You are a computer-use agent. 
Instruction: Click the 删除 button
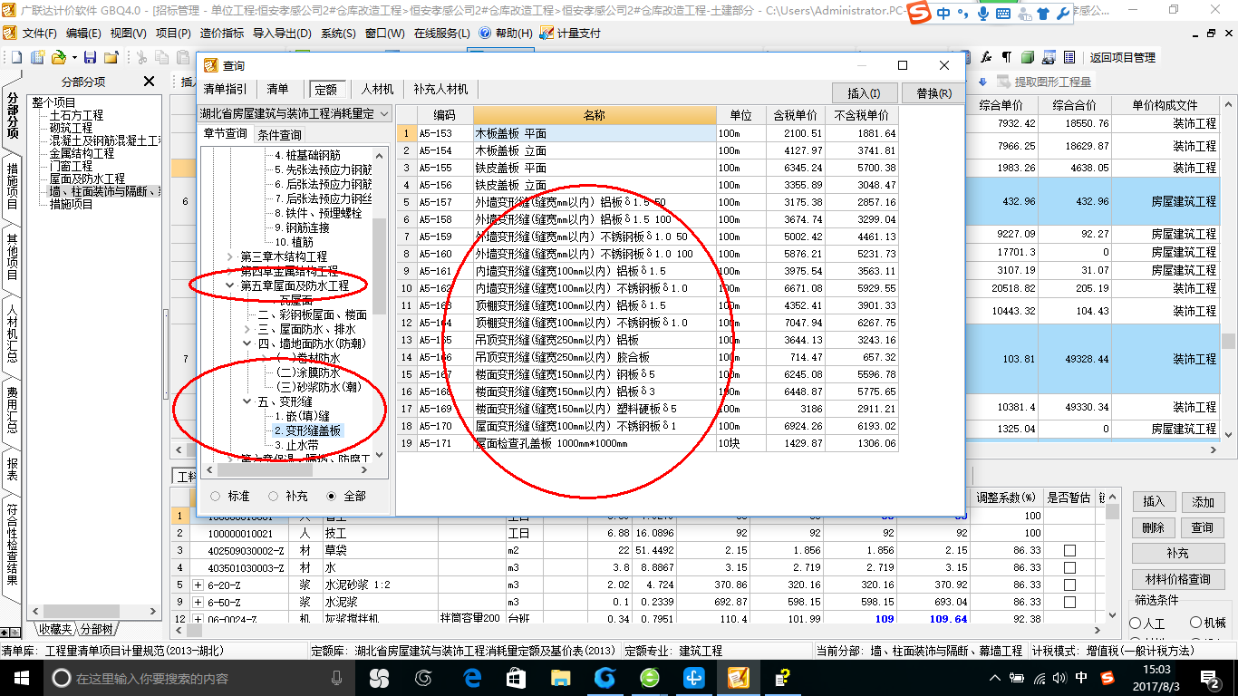pyautogui.click(x=1153, y=527)
